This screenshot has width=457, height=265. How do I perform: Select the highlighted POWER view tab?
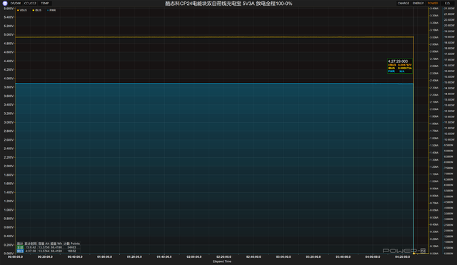coord(433,3)
